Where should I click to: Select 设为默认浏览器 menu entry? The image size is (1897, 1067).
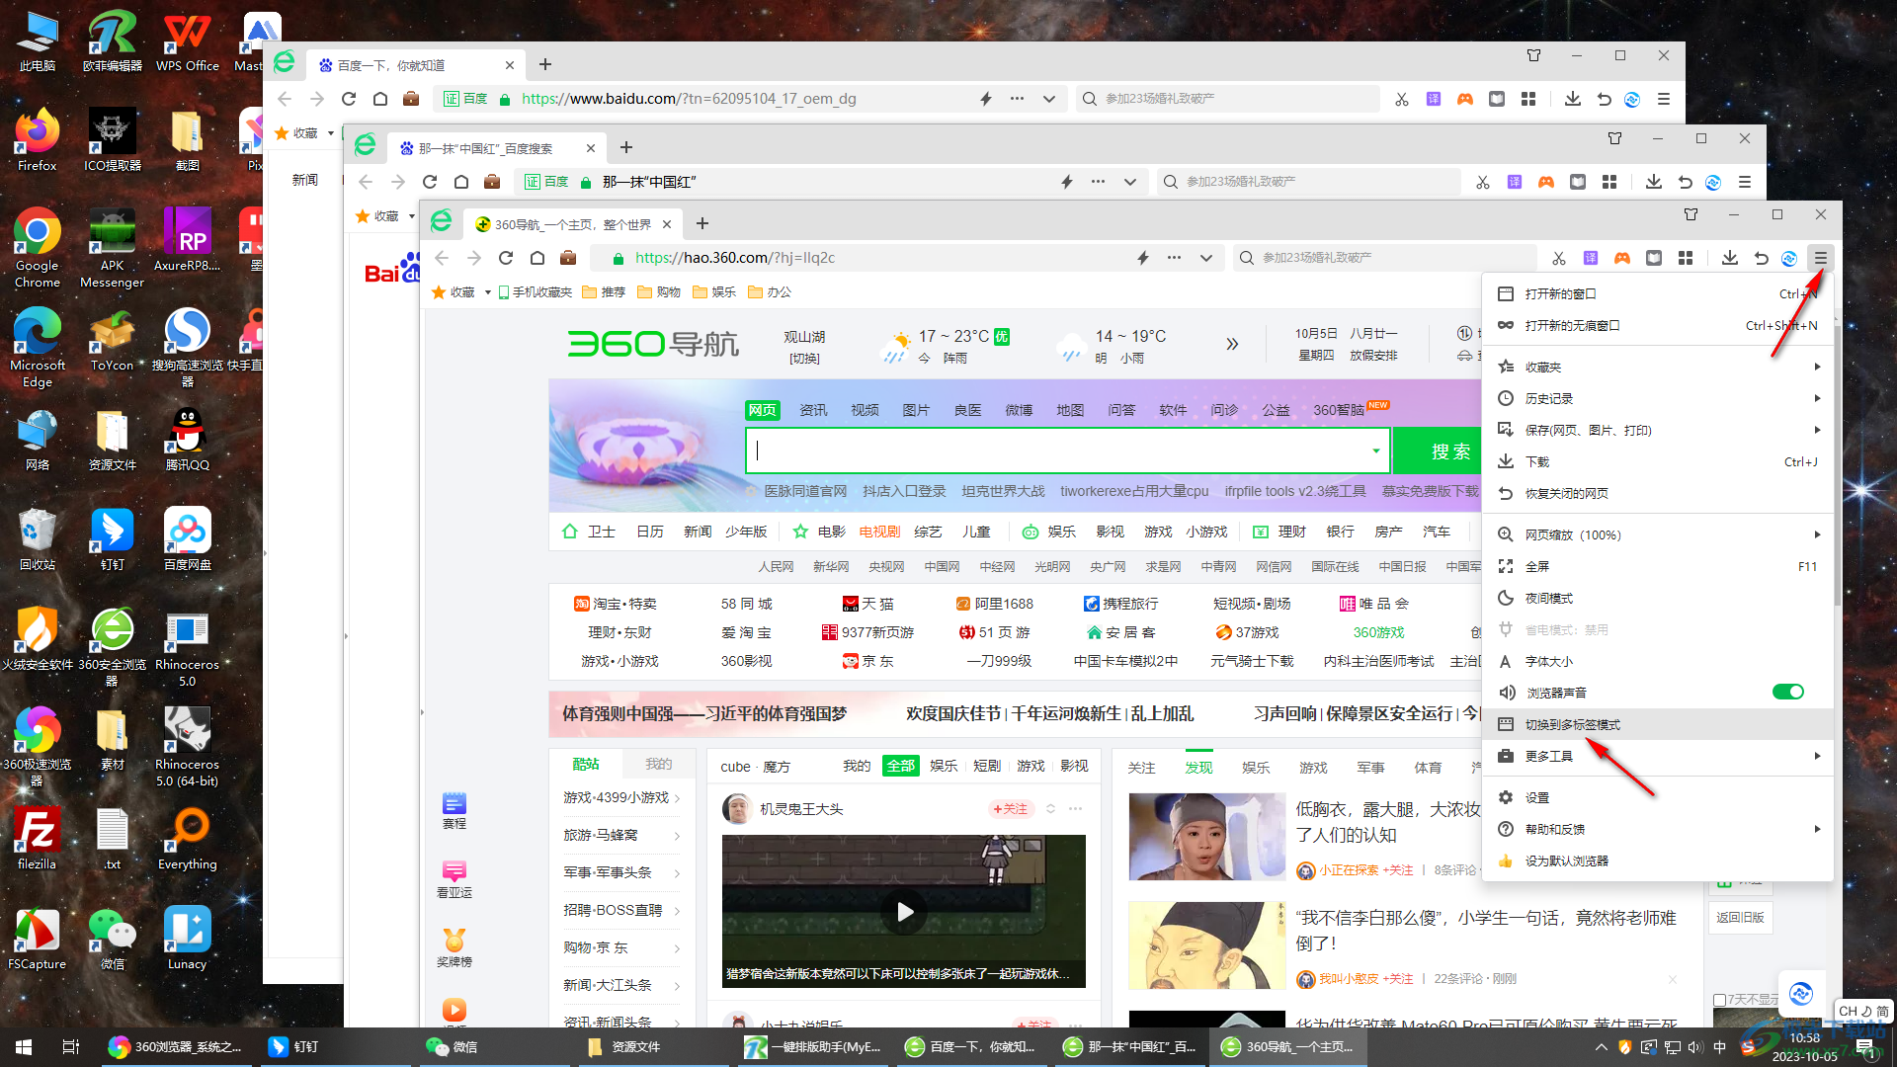point(1658,861)
